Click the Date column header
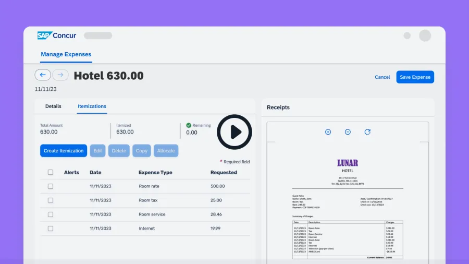The width and height of the screenshot is (469, 264). [x=95, y=172]
